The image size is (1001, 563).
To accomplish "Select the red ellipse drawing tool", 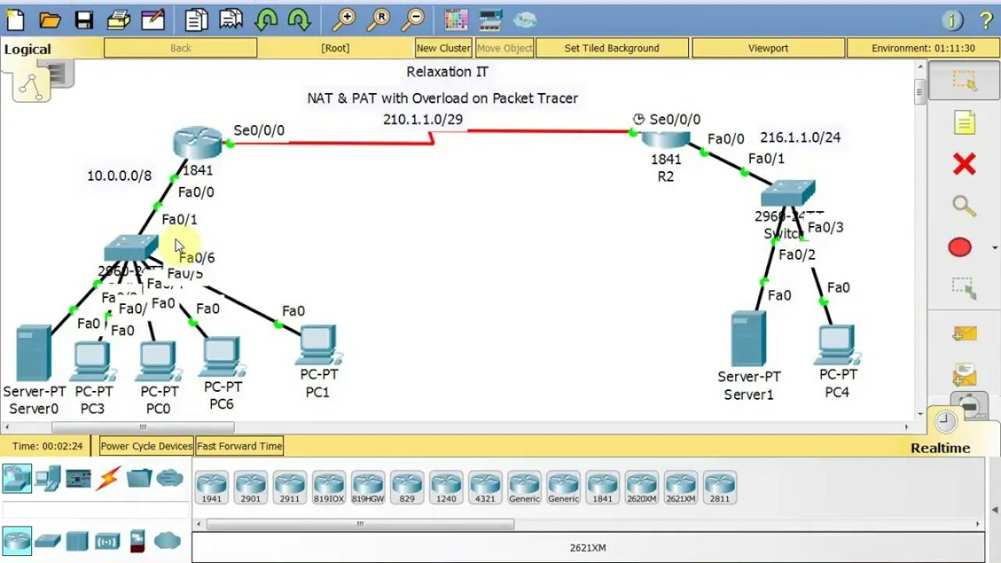I will click(x=960, y=248).
